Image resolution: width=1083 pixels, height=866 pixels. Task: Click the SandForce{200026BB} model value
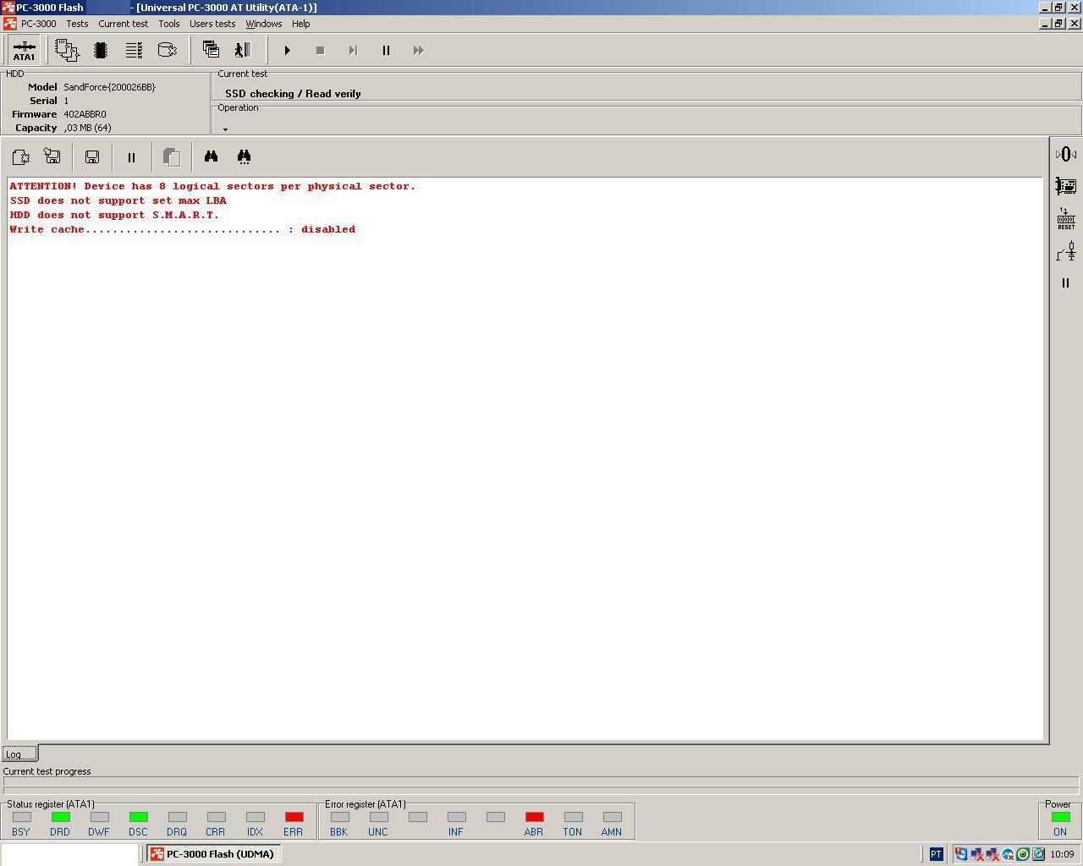pyautogui.click(x=110, y=87)
